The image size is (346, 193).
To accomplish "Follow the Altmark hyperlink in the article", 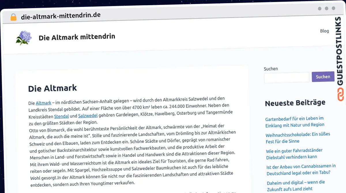I will pos(44,103).
